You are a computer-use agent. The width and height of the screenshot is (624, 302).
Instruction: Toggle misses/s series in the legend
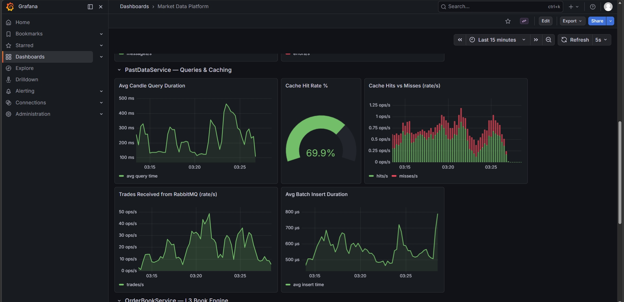tap(405, 176)
